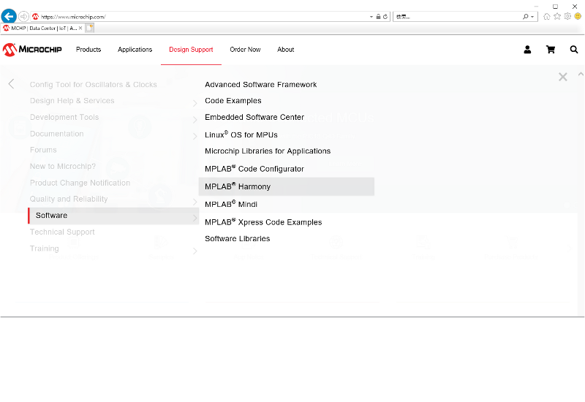Open browser settings gear
The width and height of the screenshot is (585, 402).
tap(567, 16)
